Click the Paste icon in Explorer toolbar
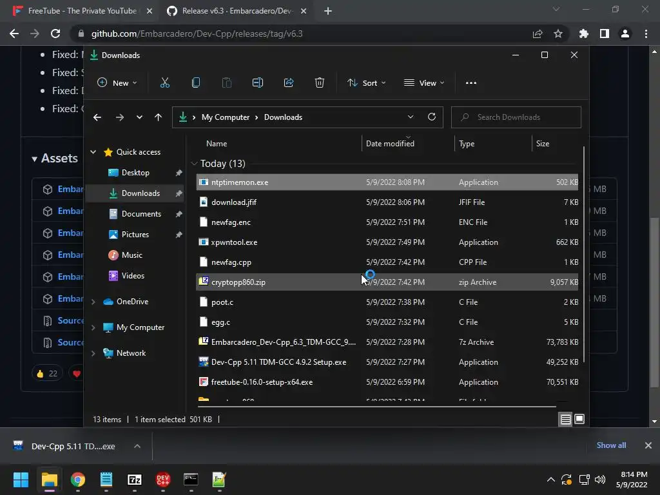 coord(226,83)
